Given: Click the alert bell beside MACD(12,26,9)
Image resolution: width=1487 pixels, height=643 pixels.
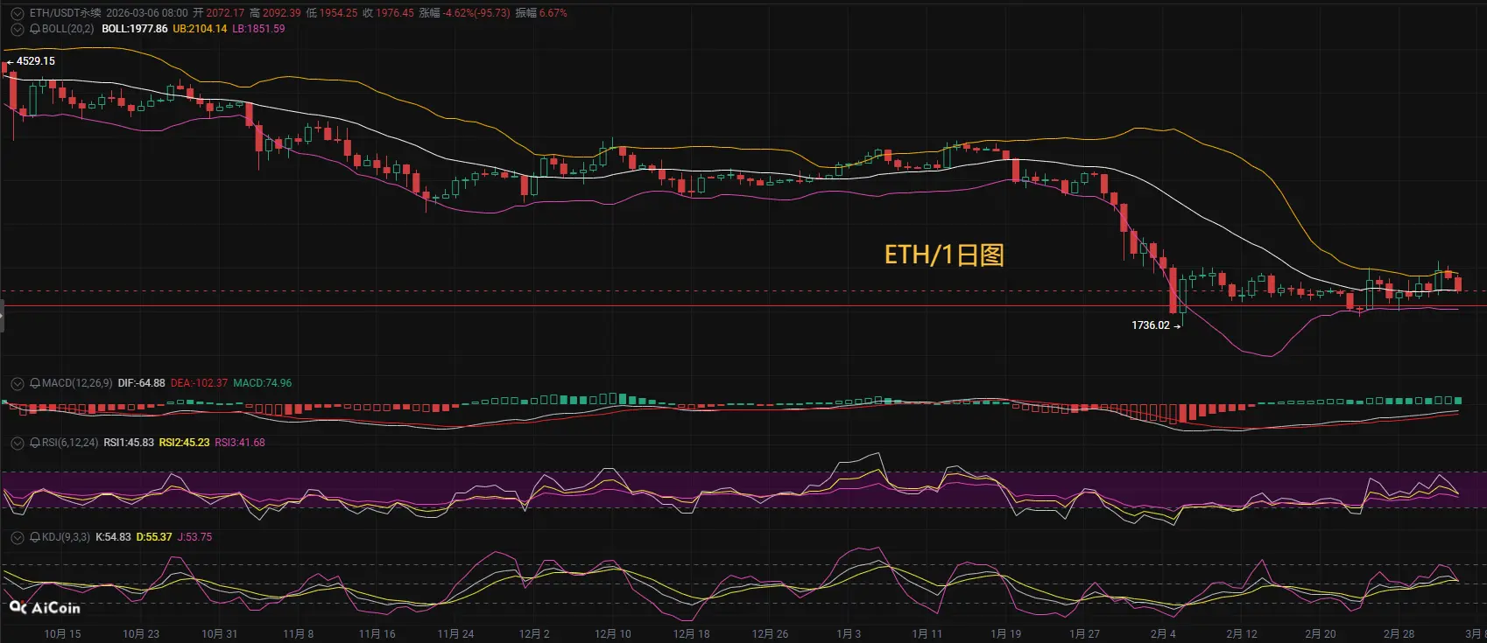Looking at the screenshot, I should [x=35, y=383].
